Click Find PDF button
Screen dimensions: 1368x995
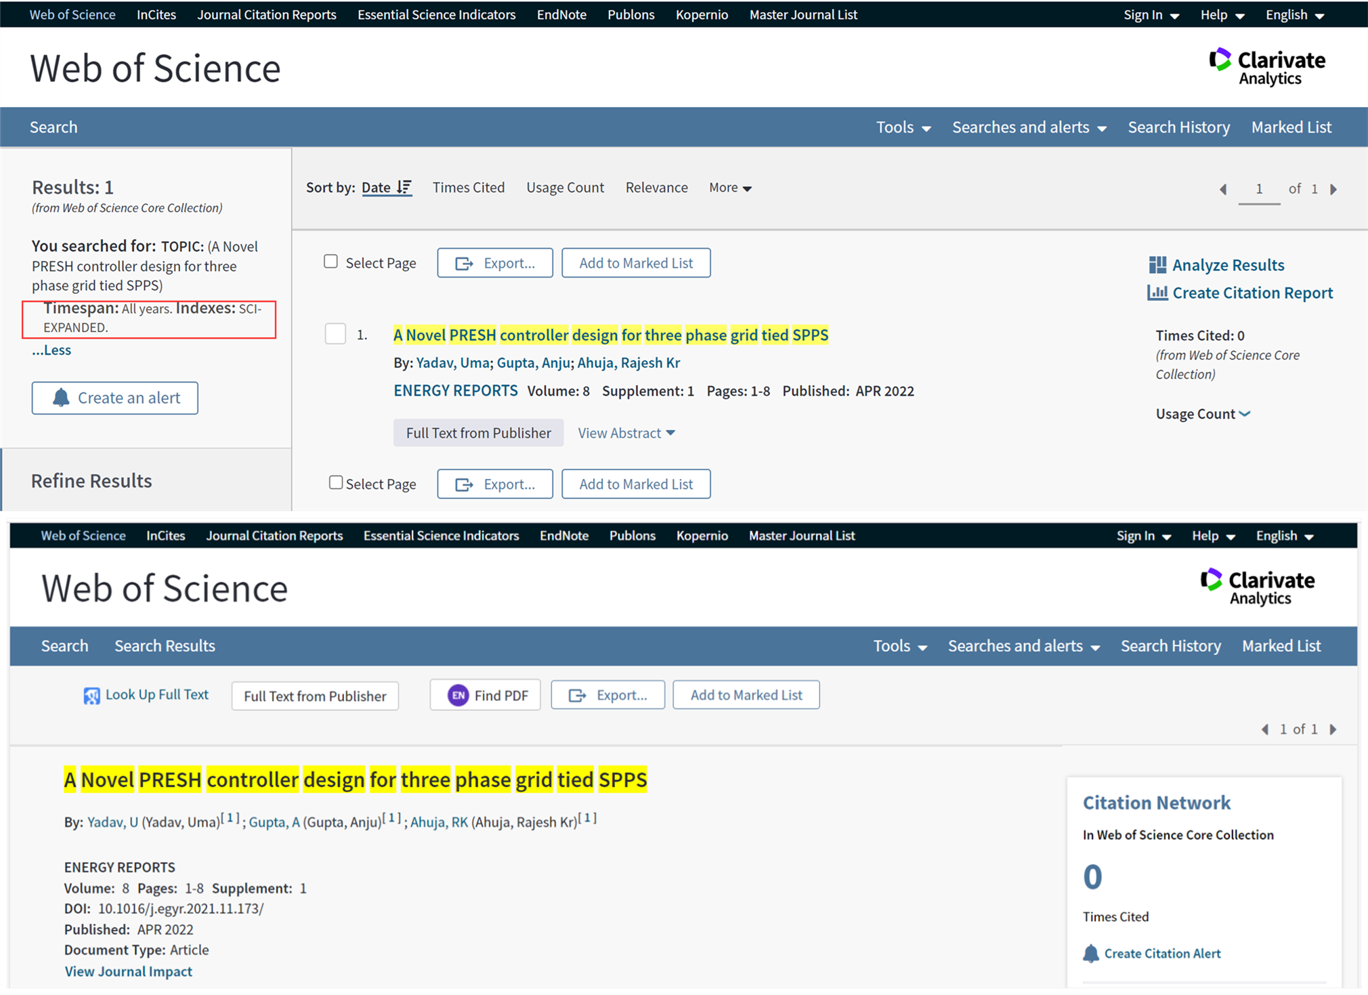pyautogui.click(x=486, y=695)
